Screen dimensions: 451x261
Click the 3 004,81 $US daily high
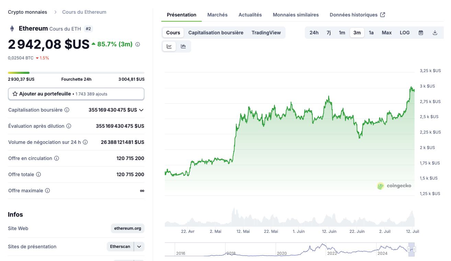[131, 79]
